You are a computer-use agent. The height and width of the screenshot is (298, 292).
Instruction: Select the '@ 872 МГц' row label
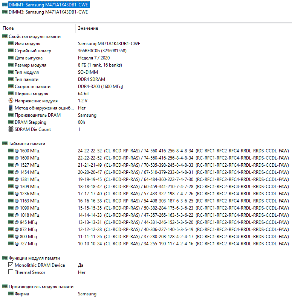[26, 230]
